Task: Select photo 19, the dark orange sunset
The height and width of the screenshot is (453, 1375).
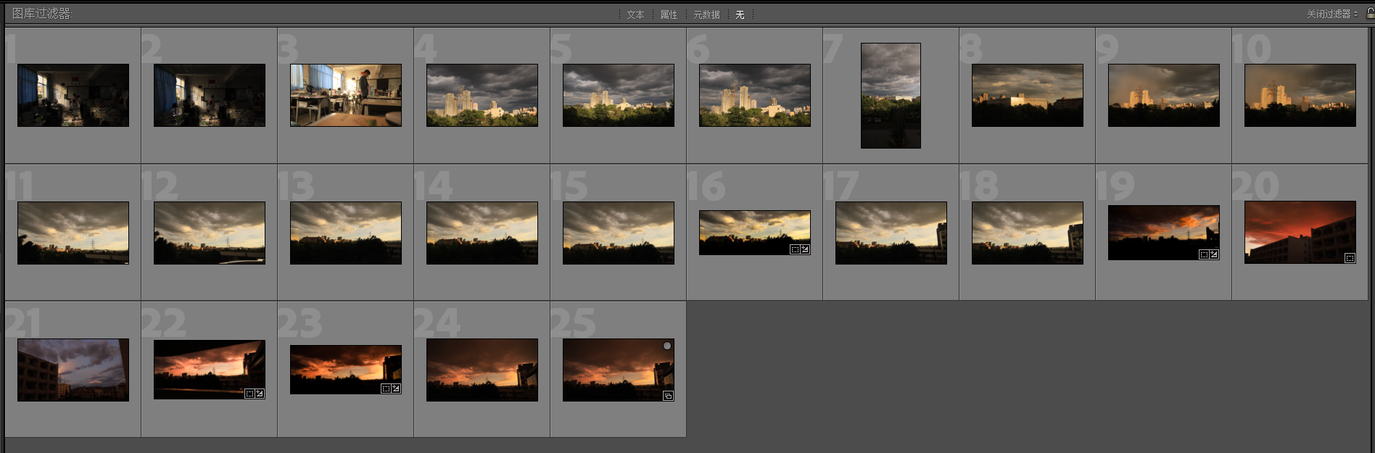Action: (x=1164, y=233)
